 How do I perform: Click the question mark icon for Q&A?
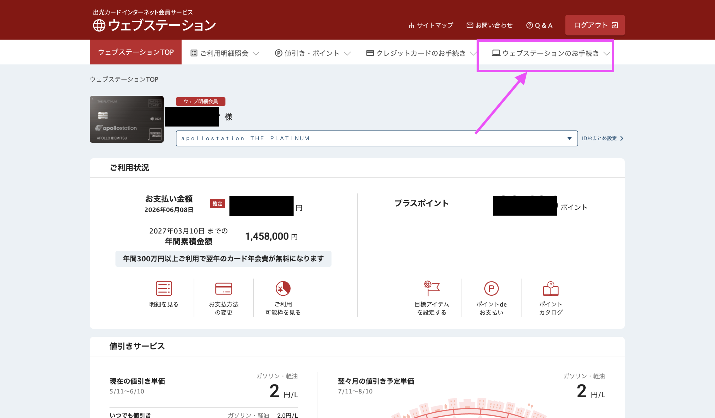tap(529, 25)
